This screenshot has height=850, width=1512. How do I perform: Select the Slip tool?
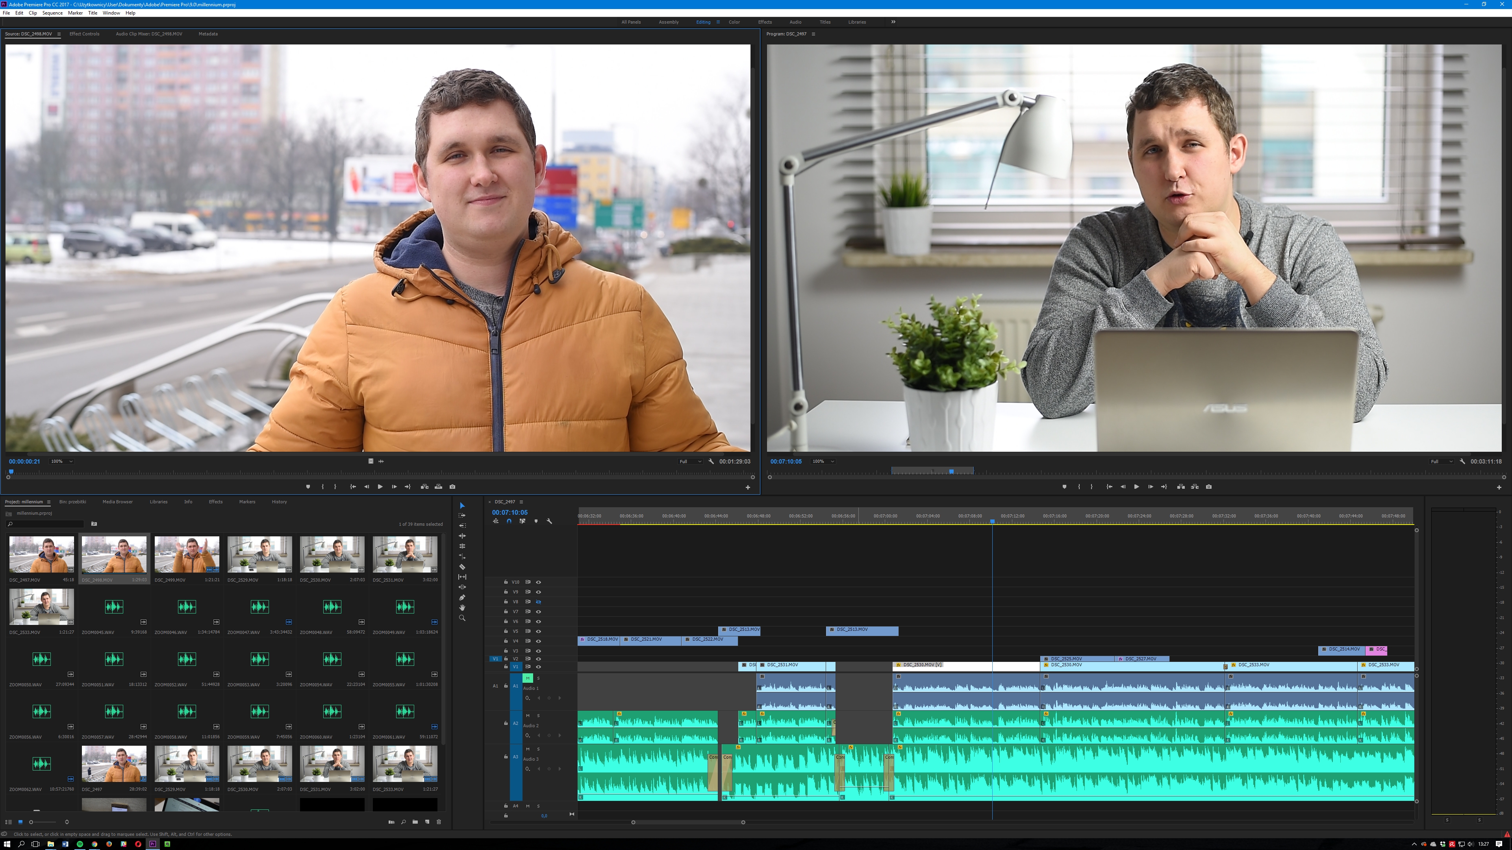pos(462,577)
